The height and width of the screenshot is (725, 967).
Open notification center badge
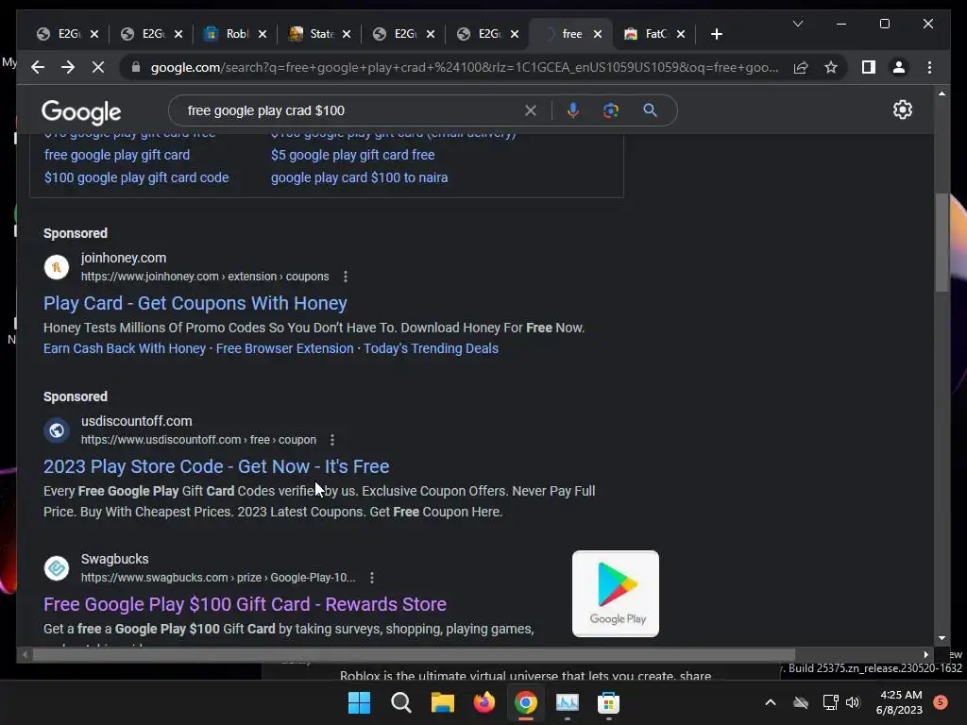point(941,702)
